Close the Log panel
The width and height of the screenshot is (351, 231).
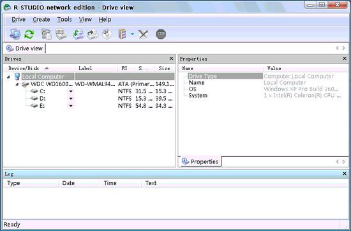click(x=345, y=174)
